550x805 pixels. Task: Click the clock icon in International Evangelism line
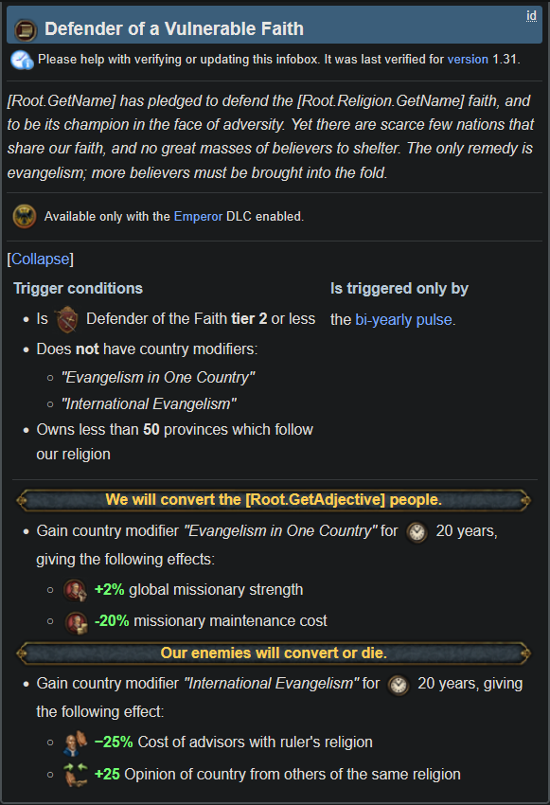click(399, 685)
